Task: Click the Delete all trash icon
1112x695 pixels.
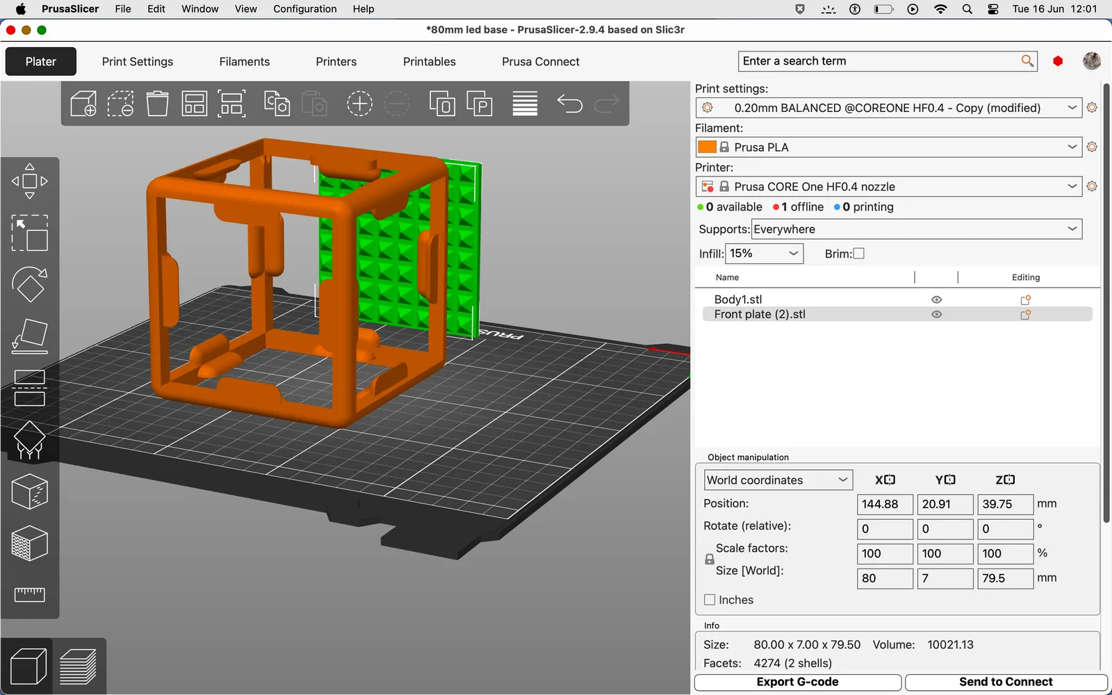Action: pyautogui.click(x=158, y=104)
